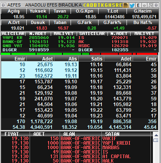Viewport: 161px width, 163px height.
Task: Click the Açılış column header
Action: tap(13, 11)
